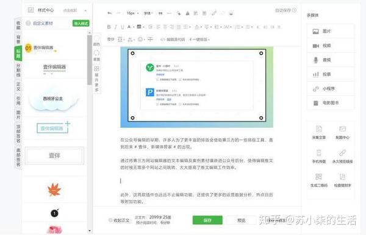
Task: Select the 自定义素材 radio option
Action: (28, 23)
